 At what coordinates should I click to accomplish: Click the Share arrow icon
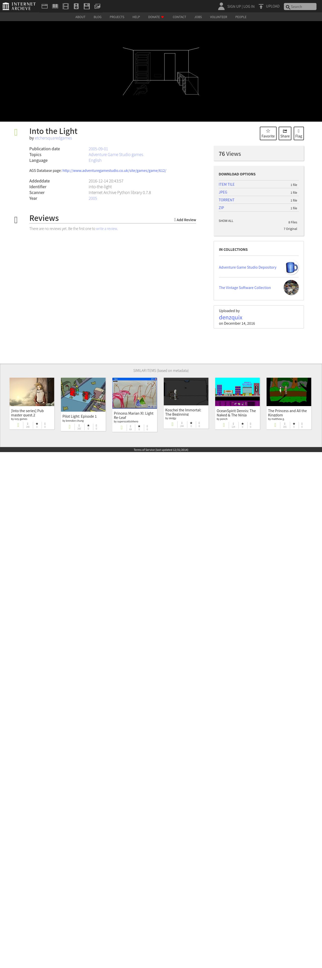point(285,131)
